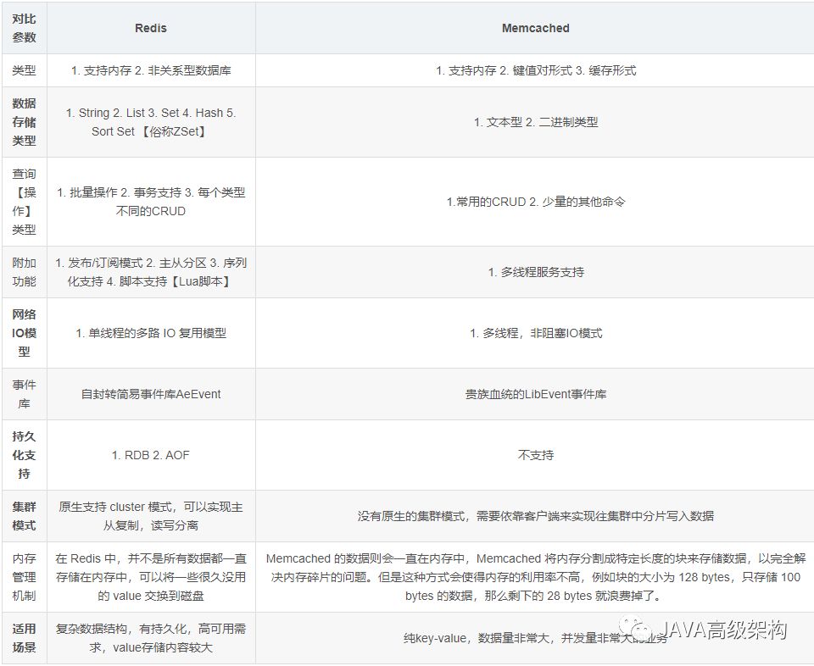
Task: Select the Redis cell listing String, List, Set
Action: (151, 122)
